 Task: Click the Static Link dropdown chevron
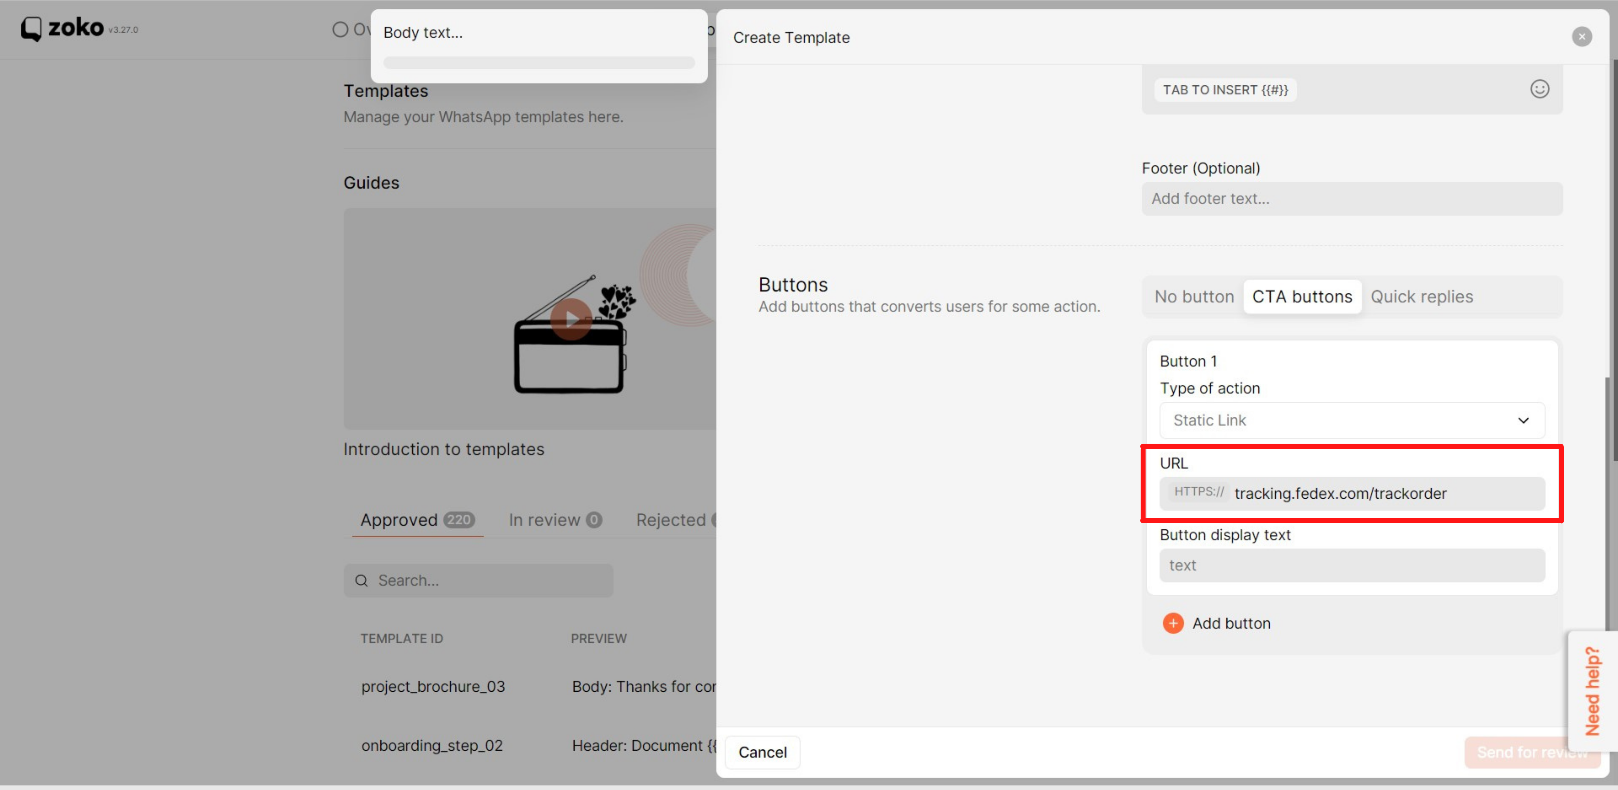tap(1523, 420)
